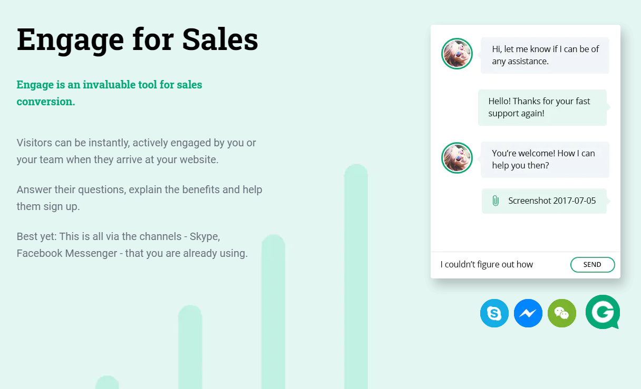Click the 'Answer their questions' paragraph

coord(139,198)
